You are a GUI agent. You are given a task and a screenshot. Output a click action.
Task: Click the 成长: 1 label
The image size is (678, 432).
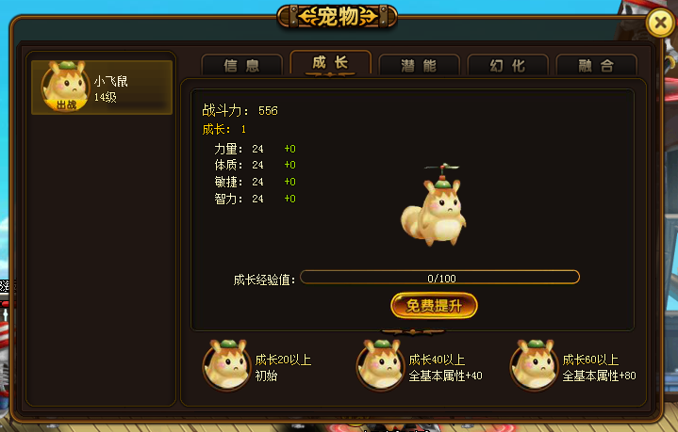point(224,129)
